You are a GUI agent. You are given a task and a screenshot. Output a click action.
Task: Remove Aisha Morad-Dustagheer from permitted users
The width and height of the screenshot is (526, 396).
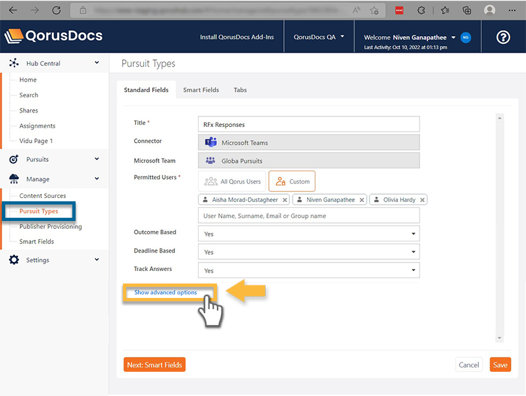[285, 200]
